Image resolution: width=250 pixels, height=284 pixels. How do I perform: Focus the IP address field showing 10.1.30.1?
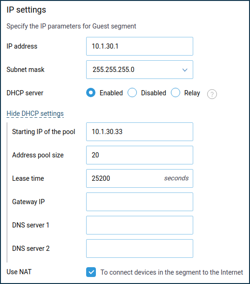click(x=140, y=46)
